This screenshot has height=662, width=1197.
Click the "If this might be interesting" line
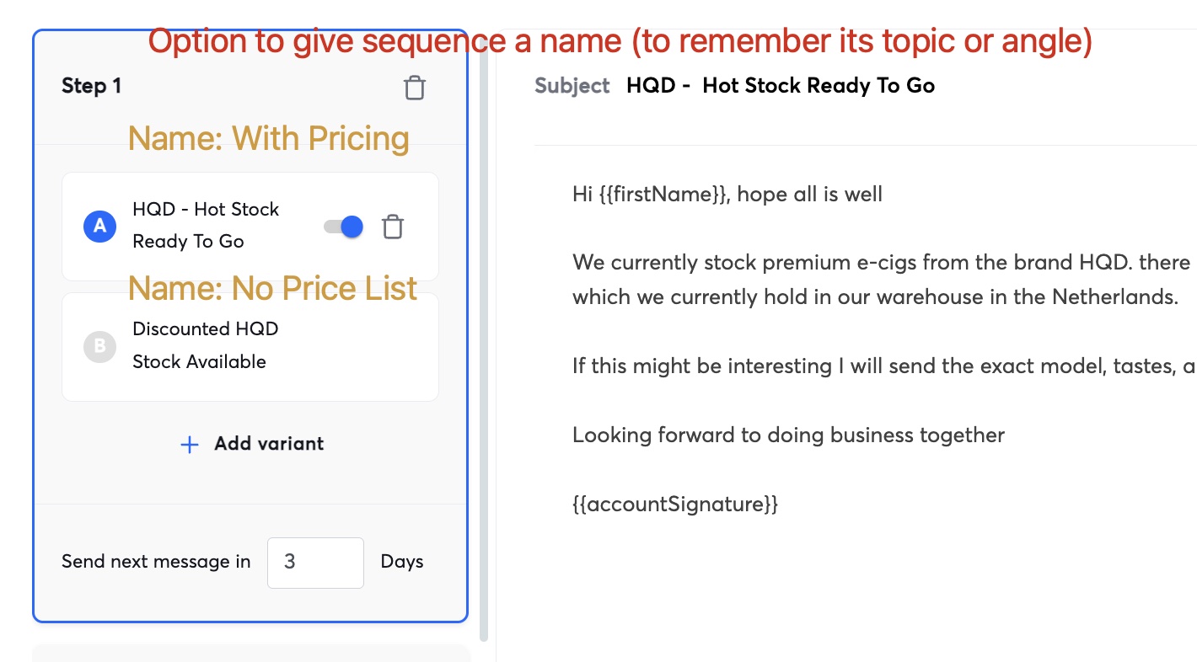pyautogui.click(x=877, y=366)
